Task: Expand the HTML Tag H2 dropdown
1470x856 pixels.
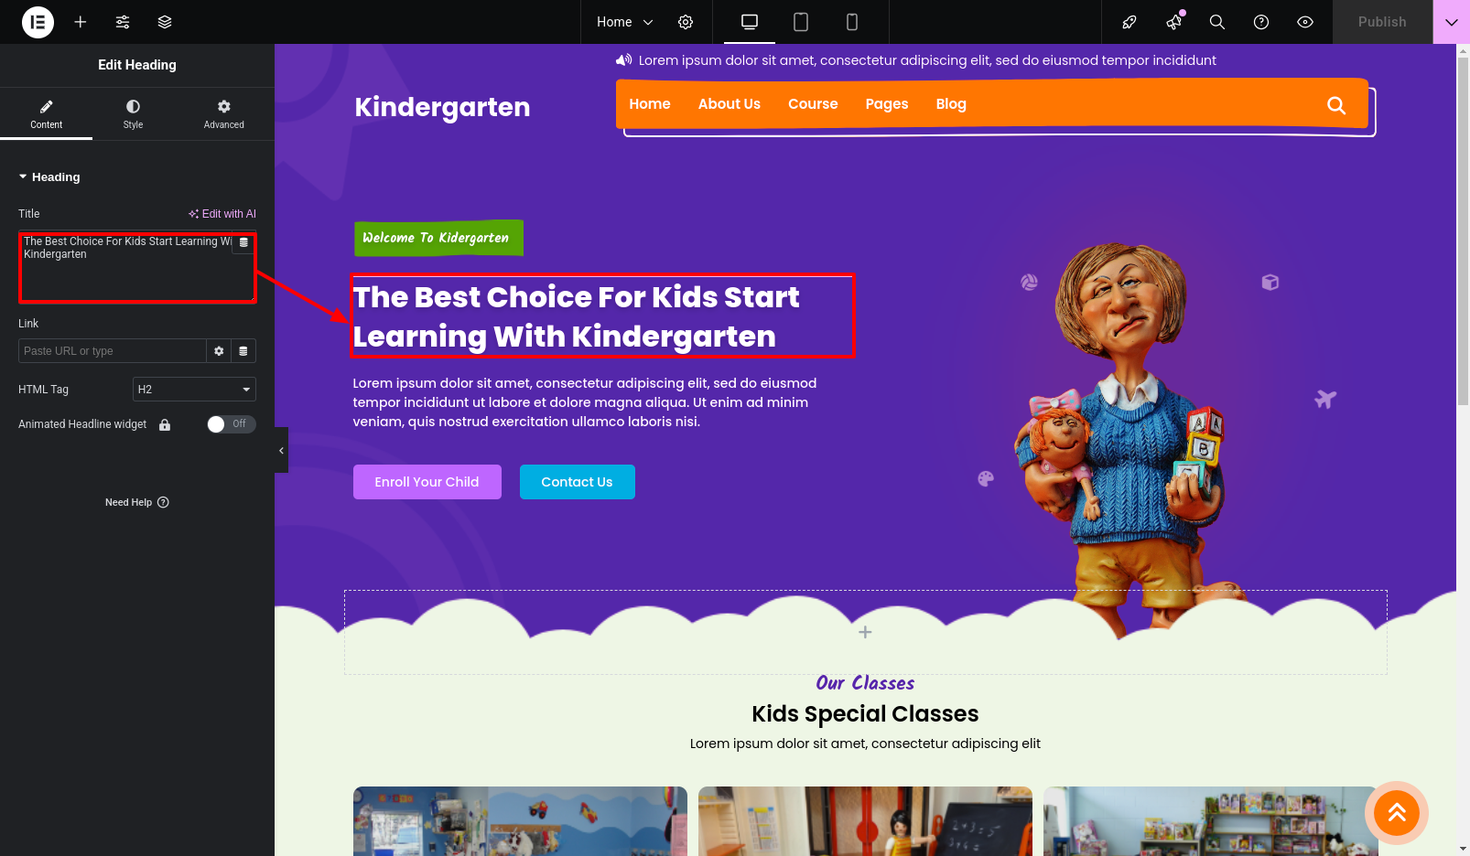Action: 194,390
